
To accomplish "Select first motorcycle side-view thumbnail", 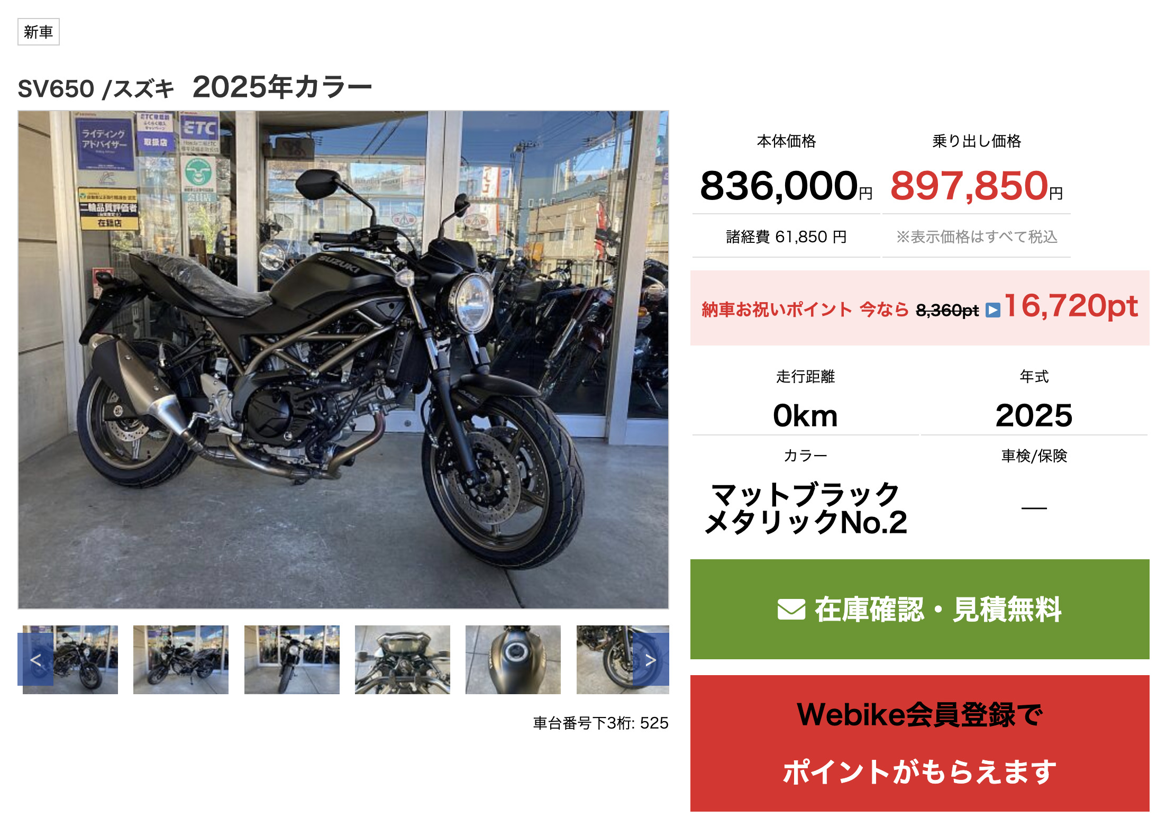I will point(70,659).
